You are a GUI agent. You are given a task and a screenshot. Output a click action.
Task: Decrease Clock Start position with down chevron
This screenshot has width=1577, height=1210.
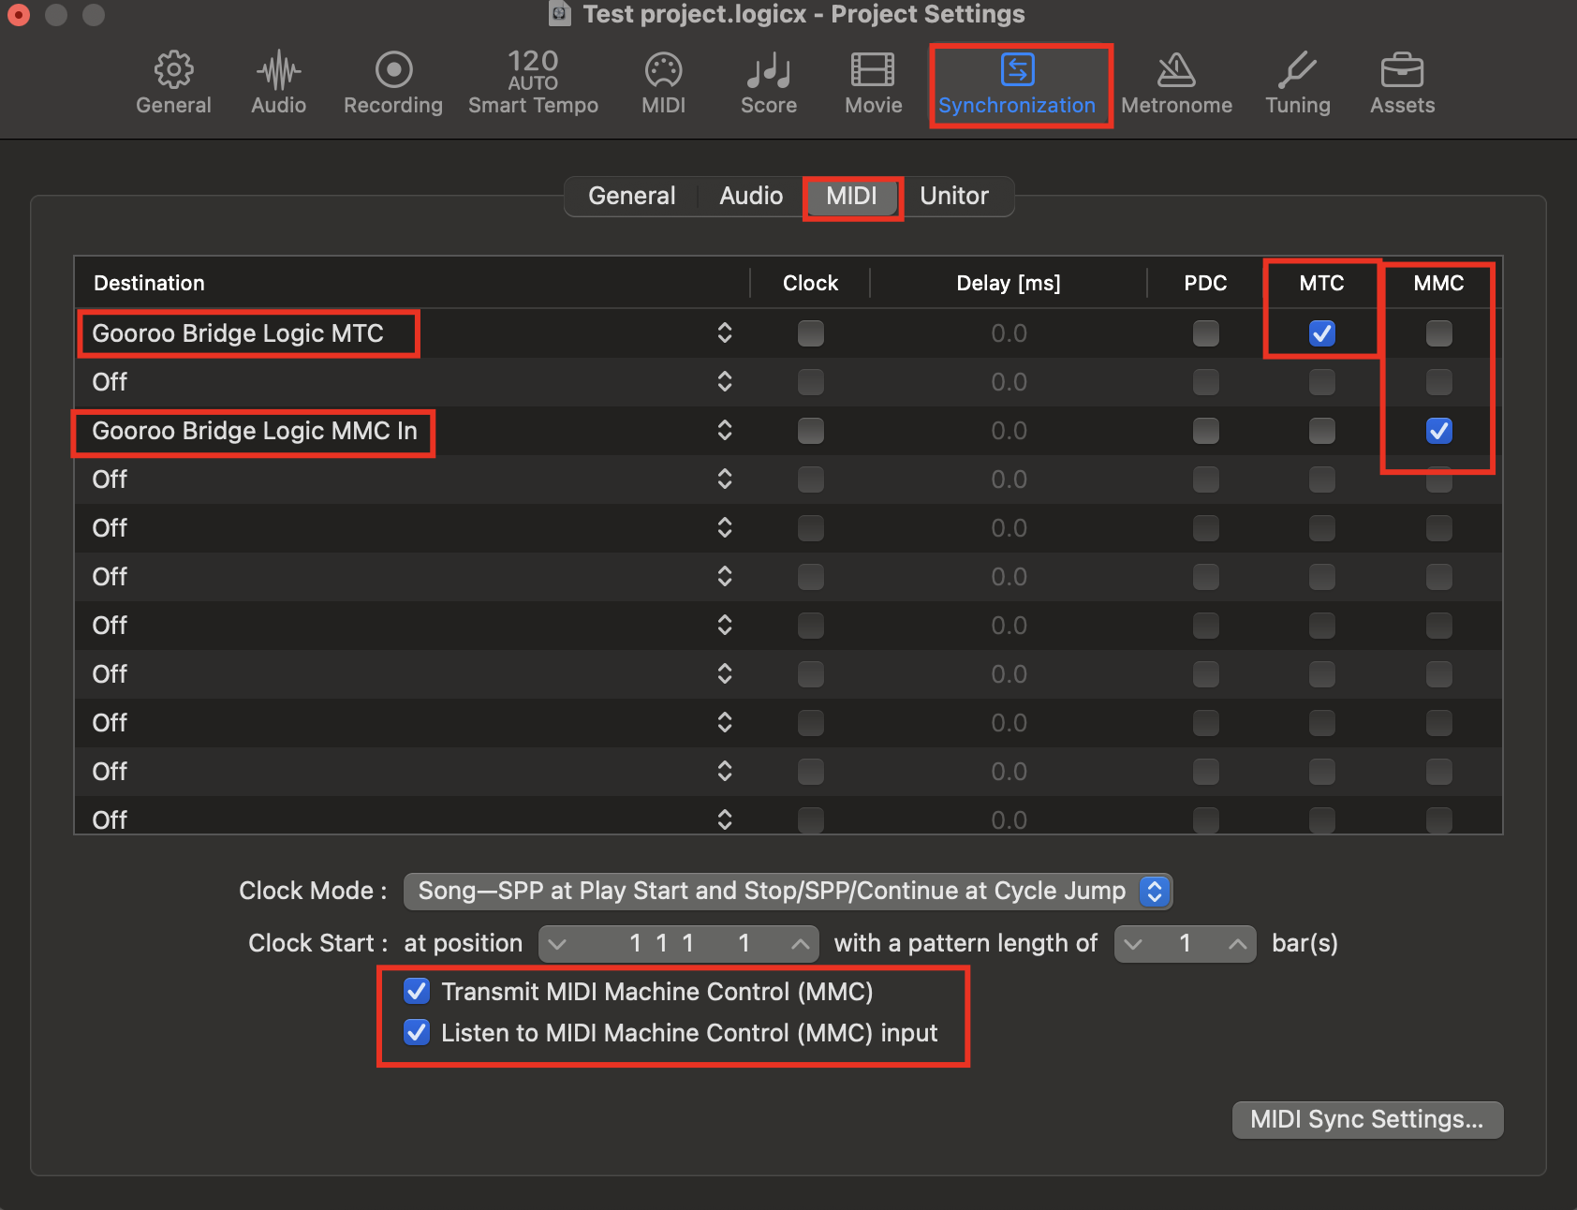click(x=558, y=944)
